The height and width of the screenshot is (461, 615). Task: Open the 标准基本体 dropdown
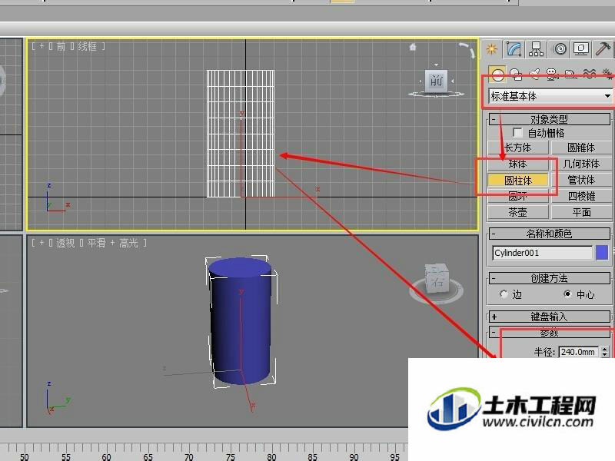[x=550, y=95]
